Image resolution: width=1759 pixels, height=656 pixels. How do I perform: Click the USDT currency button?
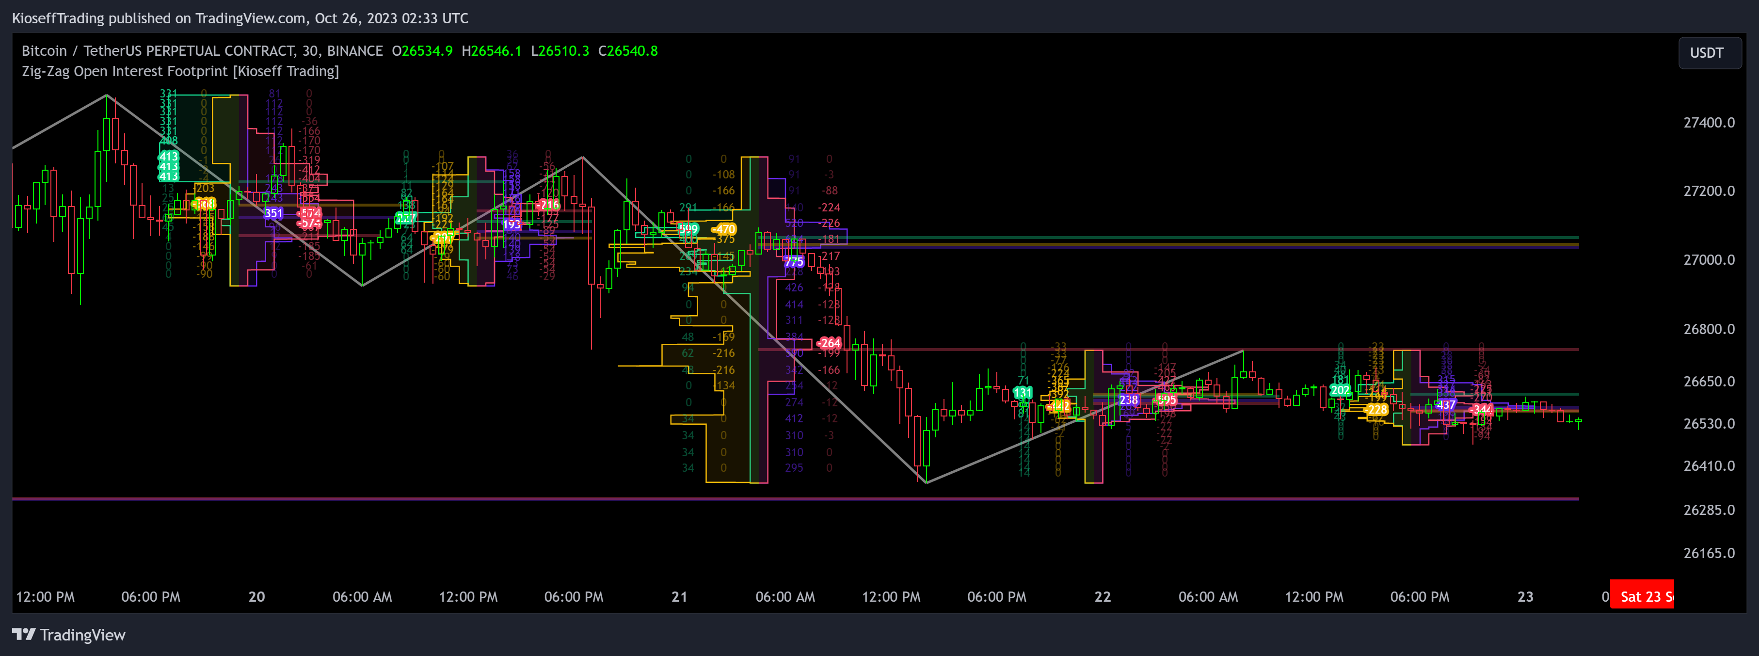point(1709,53)
